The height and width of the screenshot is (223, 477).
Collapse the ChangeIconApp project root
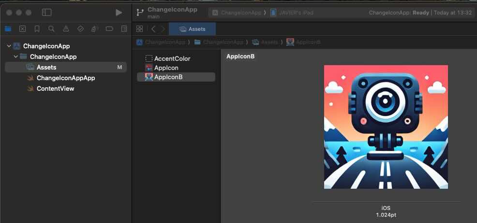coord(9,46)
